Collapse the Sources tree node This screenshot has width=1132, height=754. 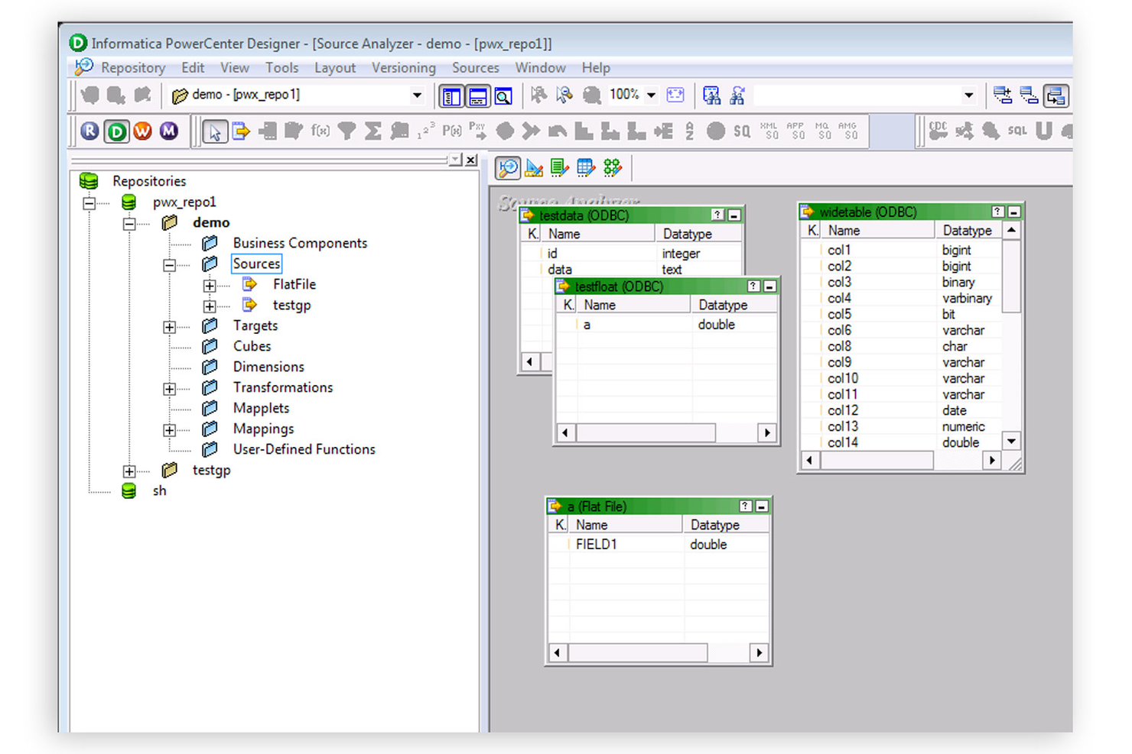pyautogui.click(x=170, y=265)
